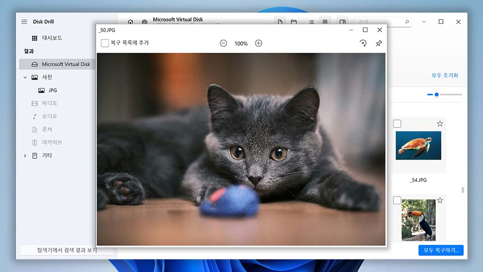483x272 pixels.
Task: Click the 100% zoom level text
Action: pos(241,43)
